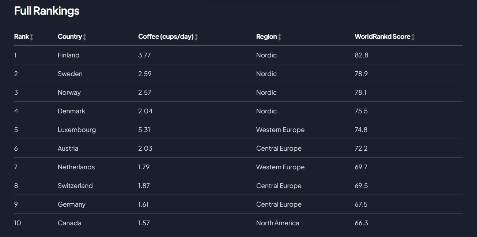Select the 82.8 WorldRankd score cell
477x237 pixels.
click(x=361, y=55)
